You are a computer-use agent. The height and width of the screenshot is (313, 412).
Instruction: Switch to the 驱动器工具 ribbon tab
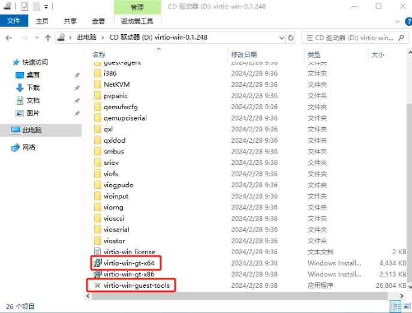point(137,21)
